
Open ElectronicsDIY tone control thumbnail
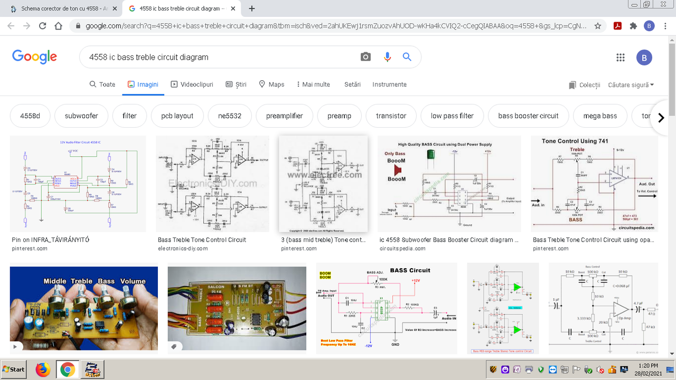(x=212, y=184)
